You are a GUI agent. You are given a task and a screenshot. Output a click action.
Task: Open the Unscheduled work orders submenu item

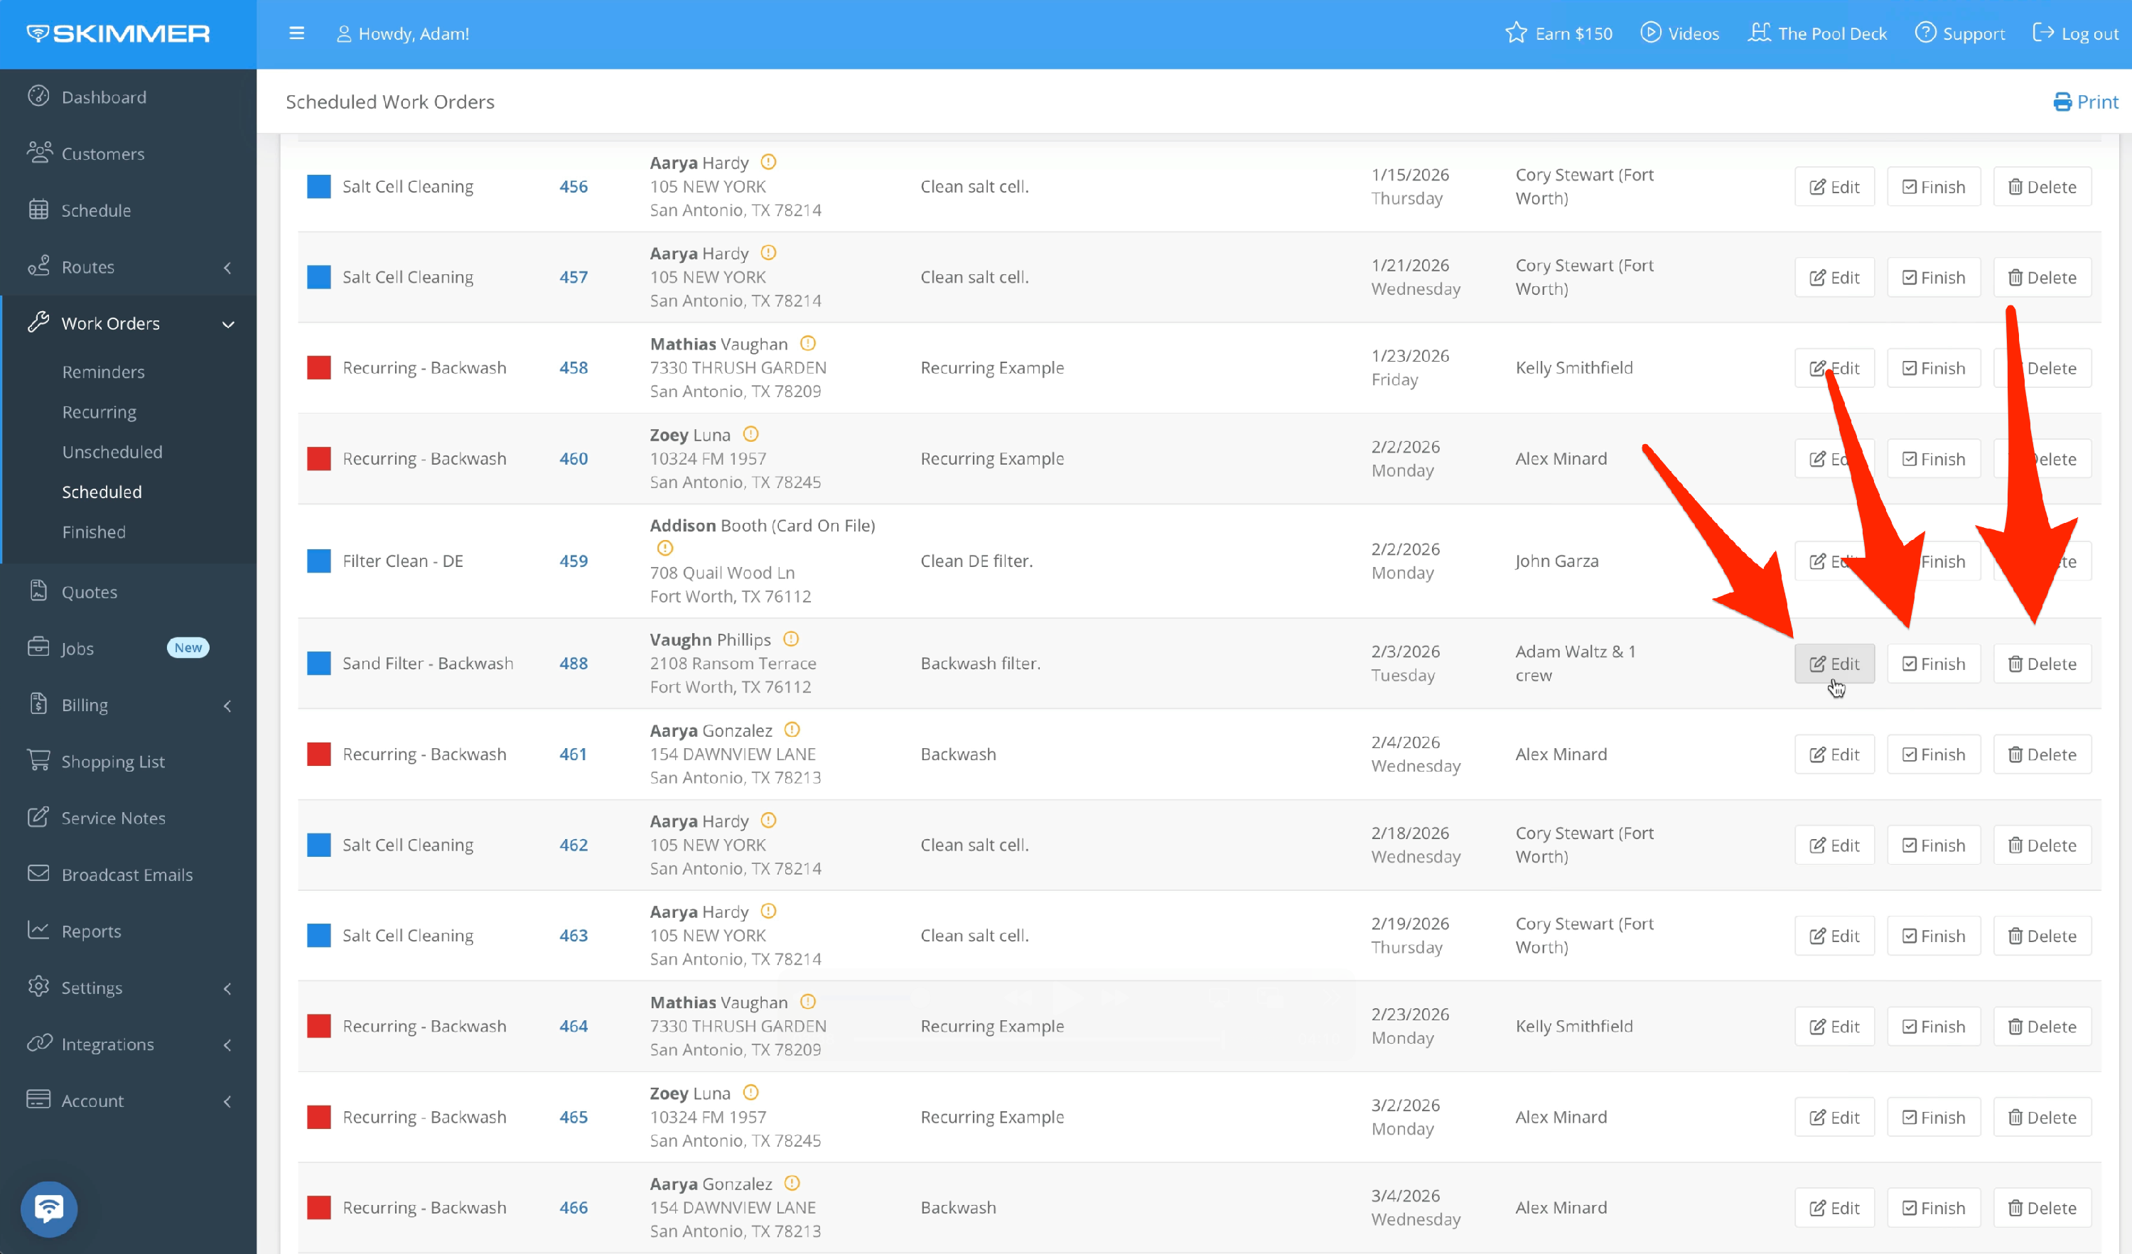(x=112, y=452)
